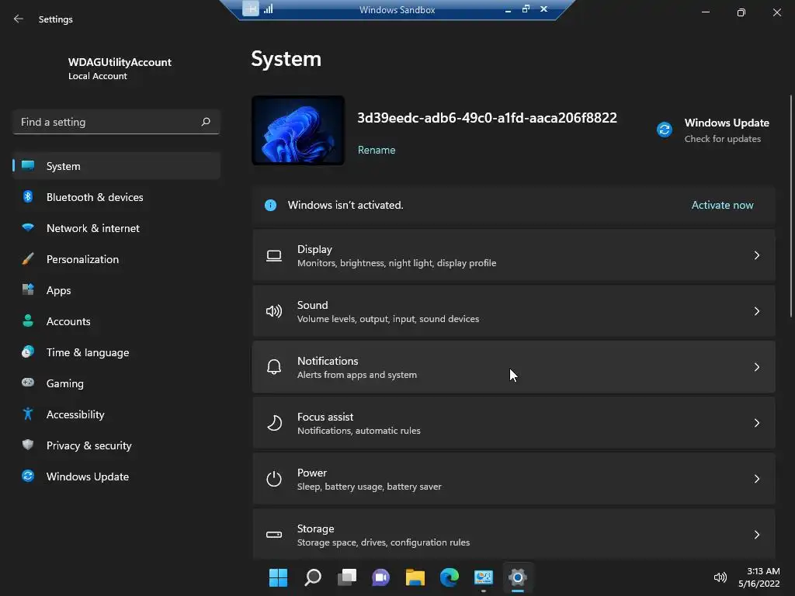Open taskbar Search
The width and height of the screenshot is (795, 596).
tap(312, 577)
